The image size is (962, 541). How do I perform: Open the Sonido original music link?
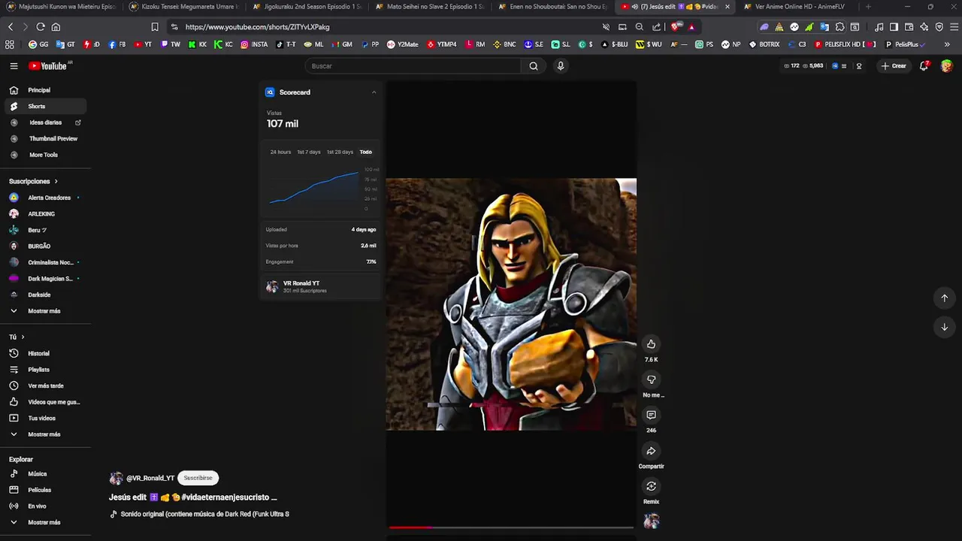(x=204, y=515)
